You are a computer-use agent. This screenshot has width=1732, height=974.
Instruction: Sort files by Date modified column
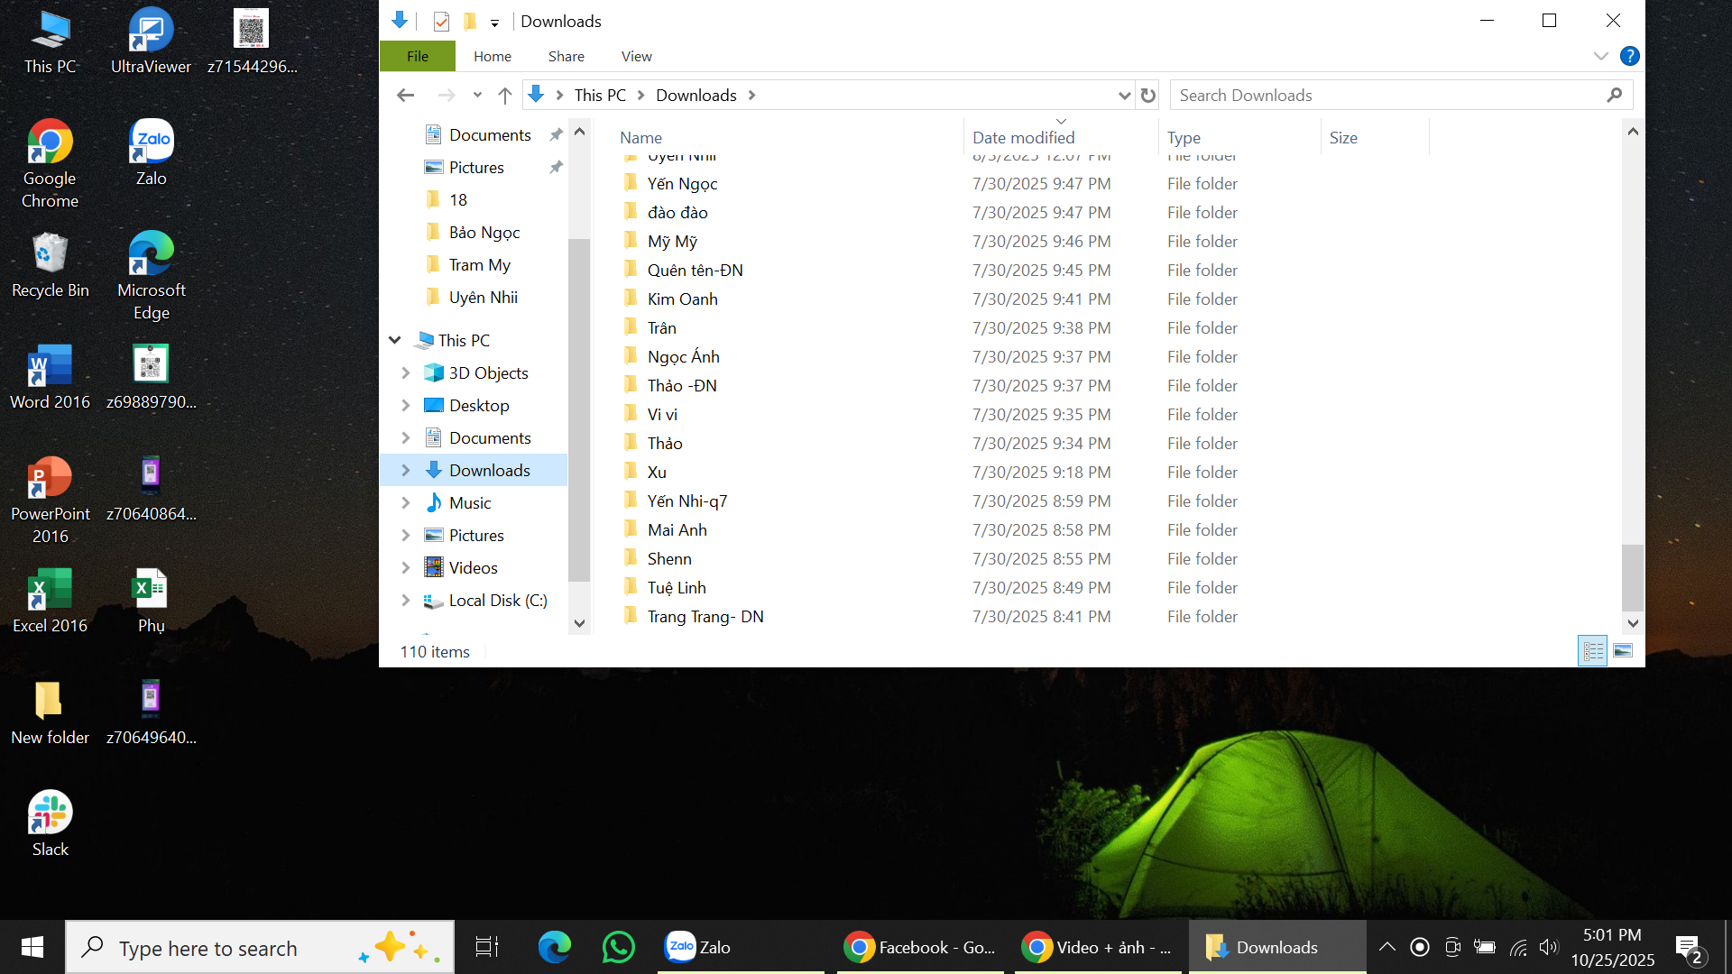coord(1023,138)
